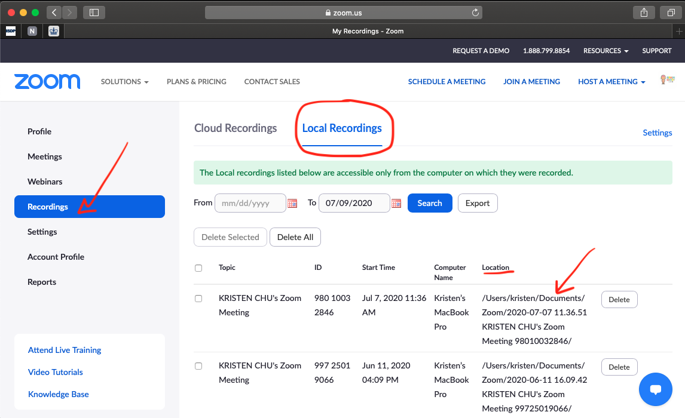
Task: Click meeting ID 997 2501 9066
Action: 332,373
